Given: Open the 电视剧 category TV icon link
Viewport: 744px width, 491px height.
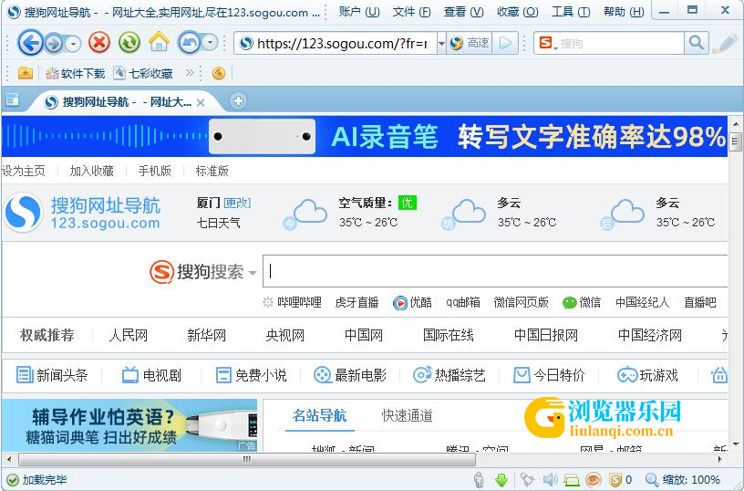Looking at the screenshot, I should pyautogui.click(x=152, y=375).
